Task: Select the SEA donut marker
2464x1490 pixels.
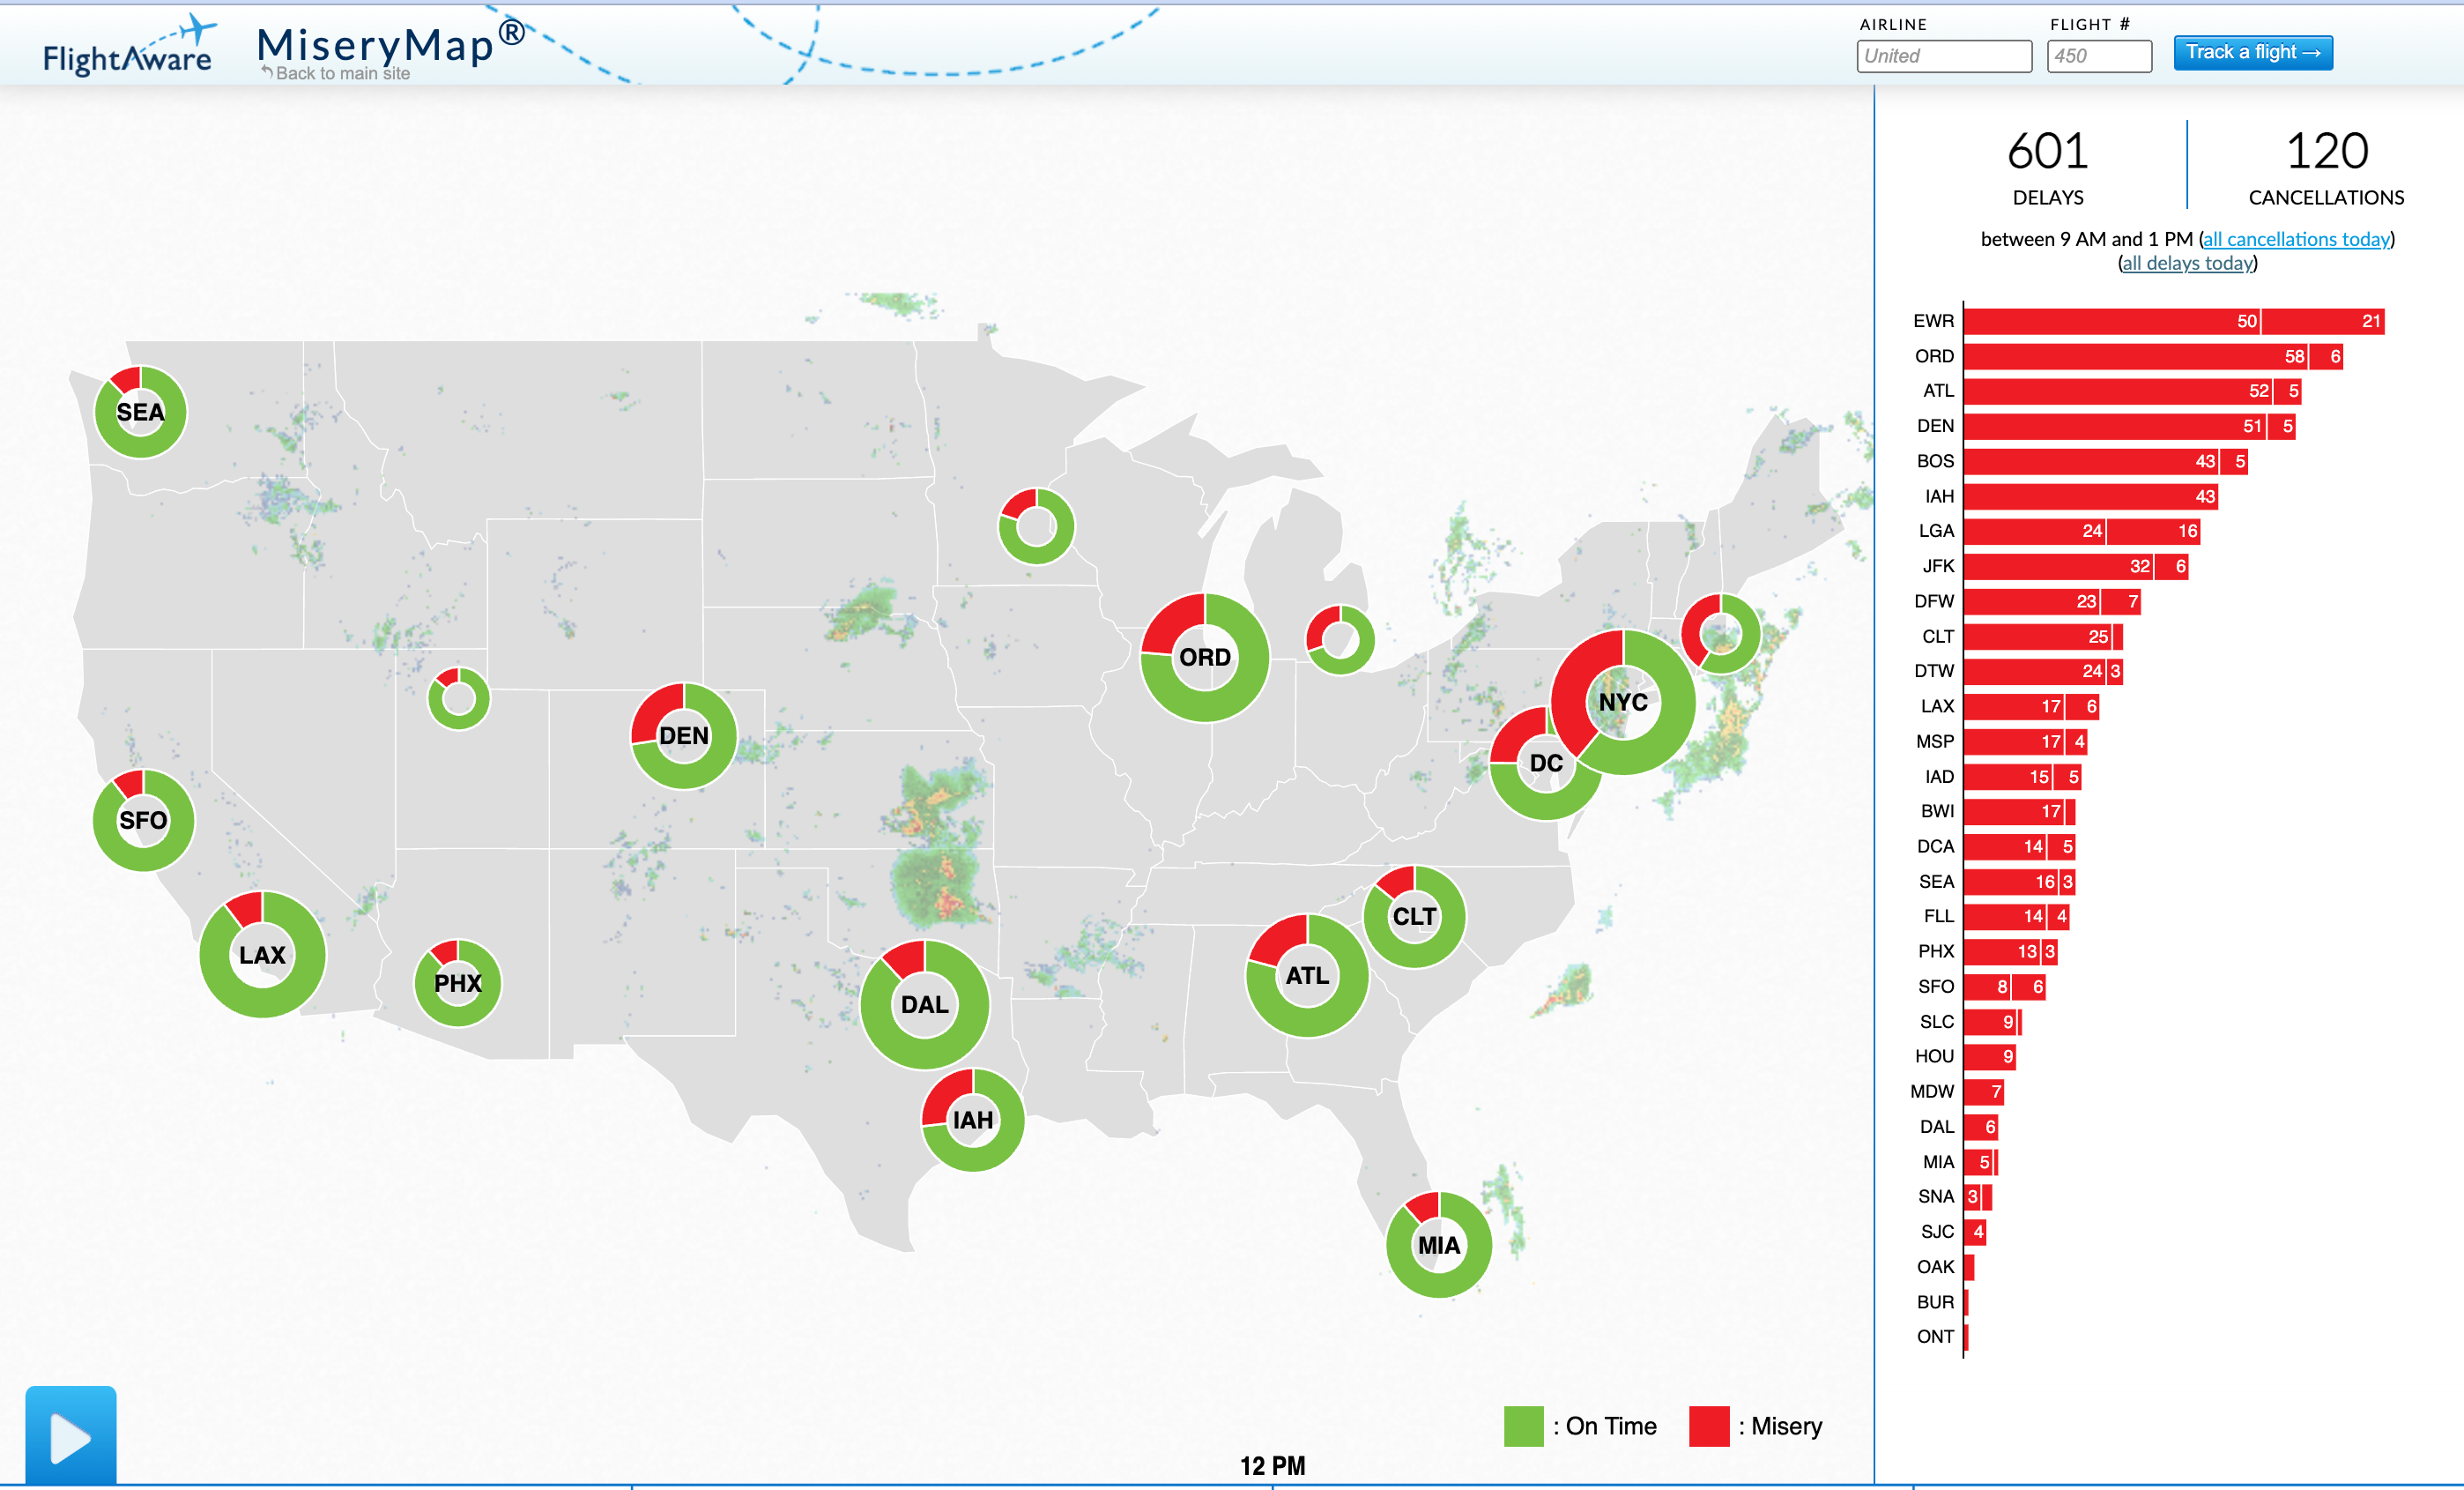Action: pos(140,413)
